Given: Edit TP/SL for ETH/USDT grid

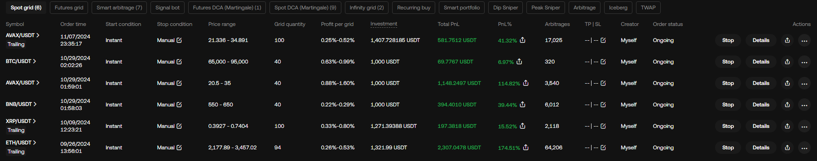Looking at the screenshot, I should click(x=603, y=148).
